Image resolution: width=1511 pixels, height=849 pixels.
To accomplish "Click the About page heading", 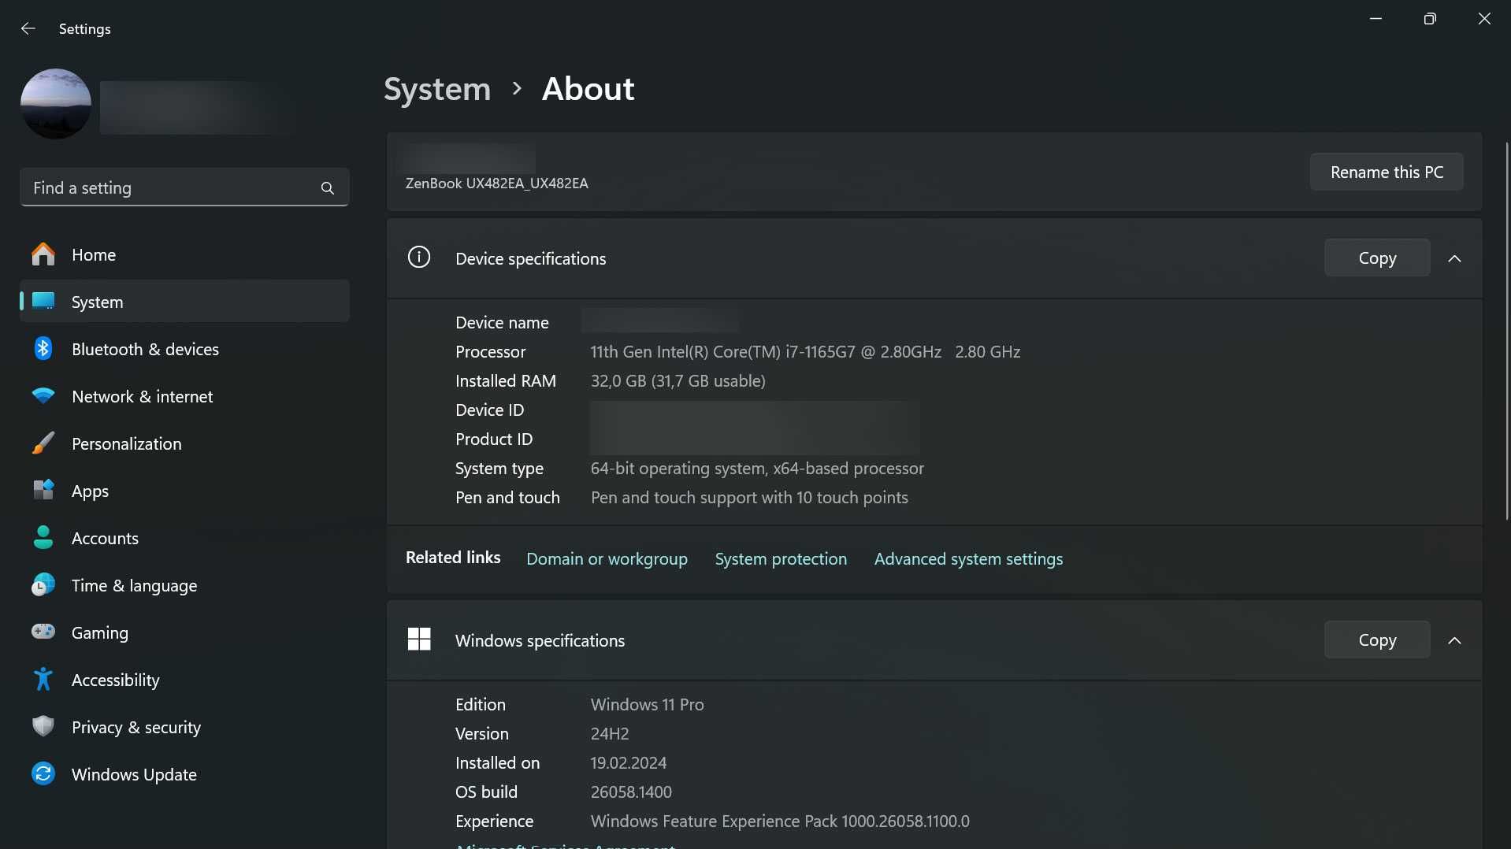I will [x=588, y=89].
